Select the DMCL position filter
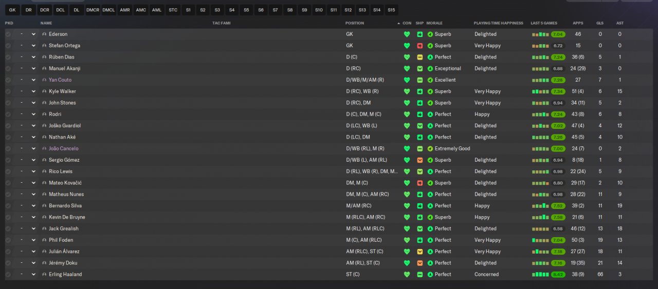The image size is (658, 289). click(x=108, y=10)
